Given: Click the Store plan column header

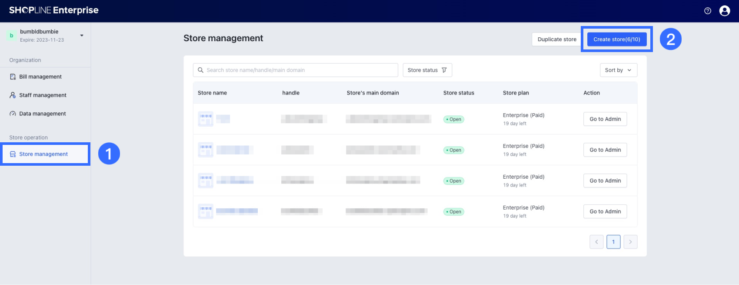Looking at the screenshot, I should point(516,93).
